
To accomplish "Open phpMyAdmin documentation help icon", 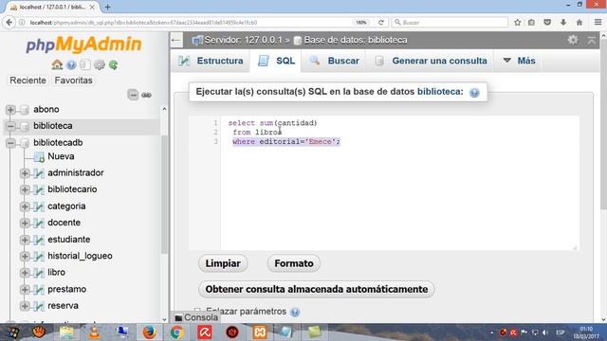I will pyautogui.click(x=71, y=65).
